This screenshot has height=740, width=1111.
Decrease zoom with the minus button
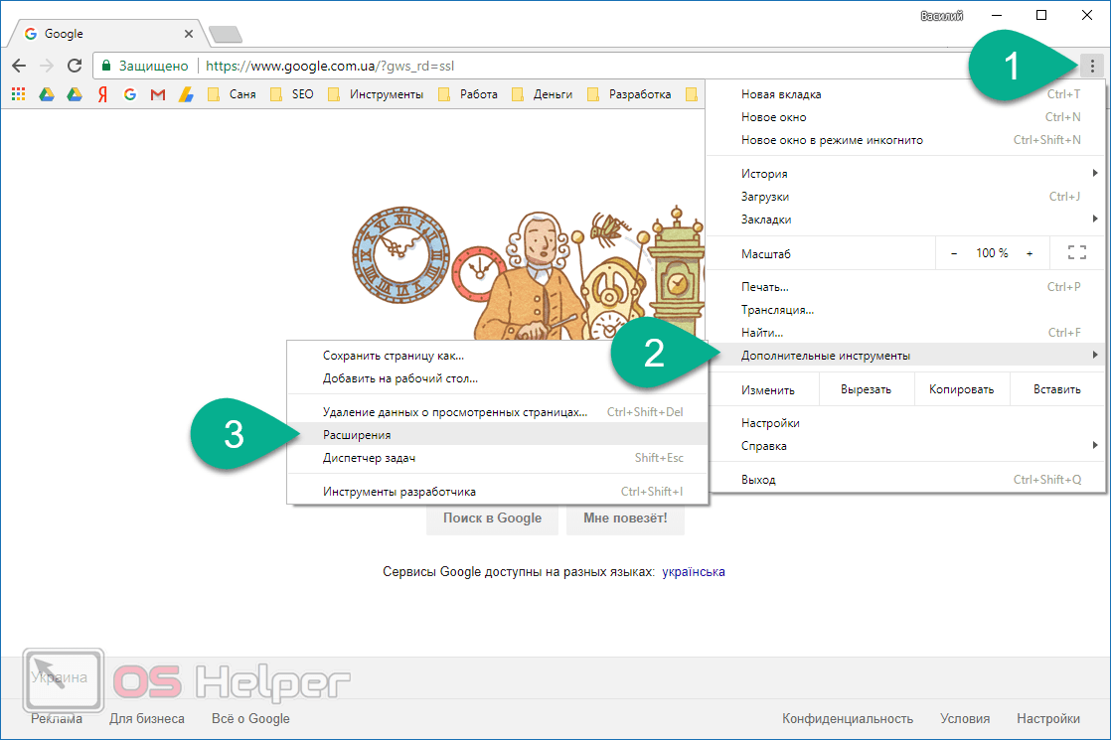[954, 253]
